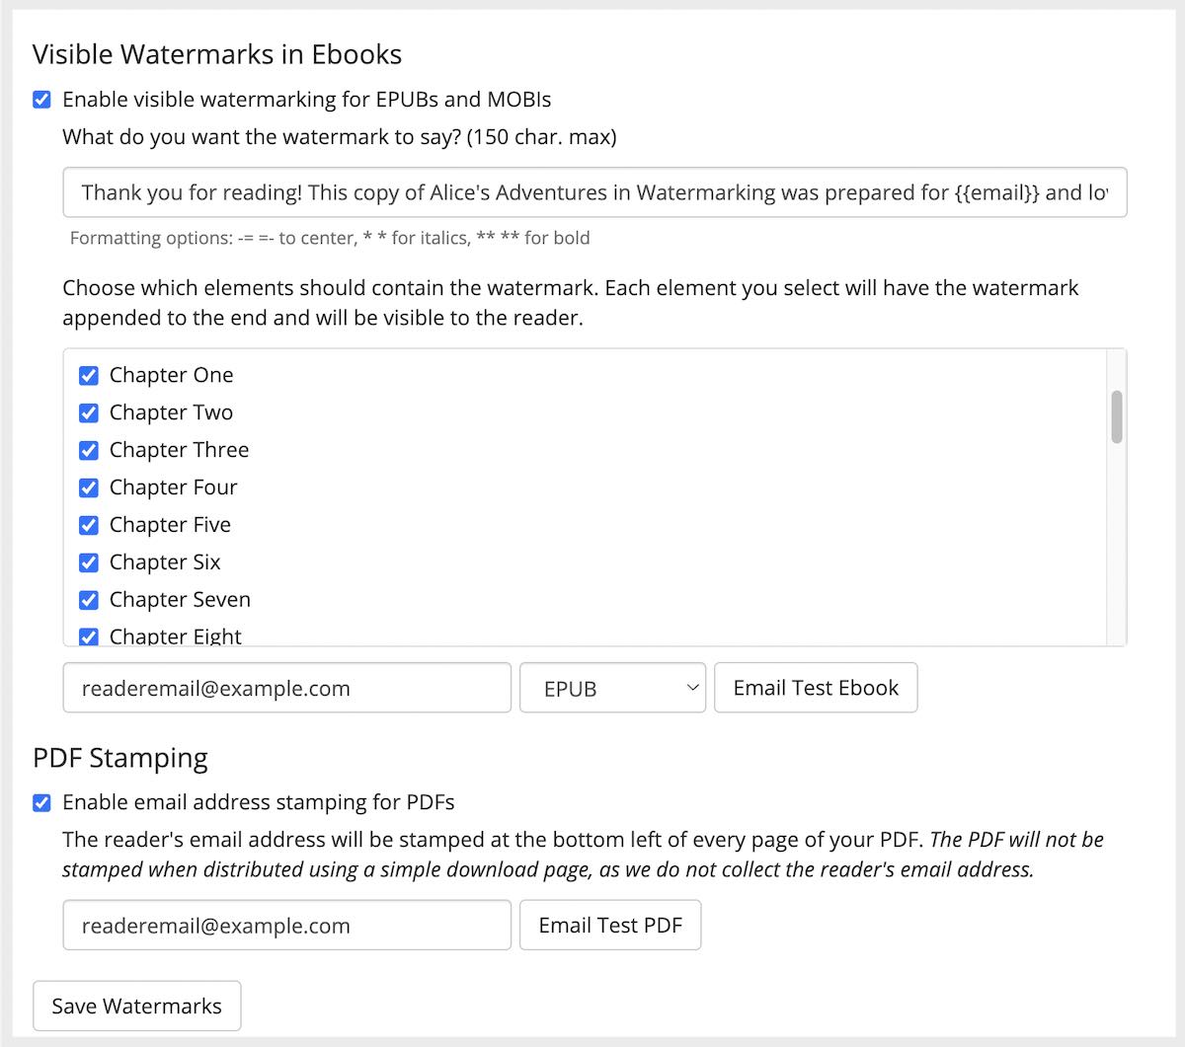1185x1047 pixels.
Task: Select the Visible Watermarks in Ebooks heading
Action: [218, 54]
